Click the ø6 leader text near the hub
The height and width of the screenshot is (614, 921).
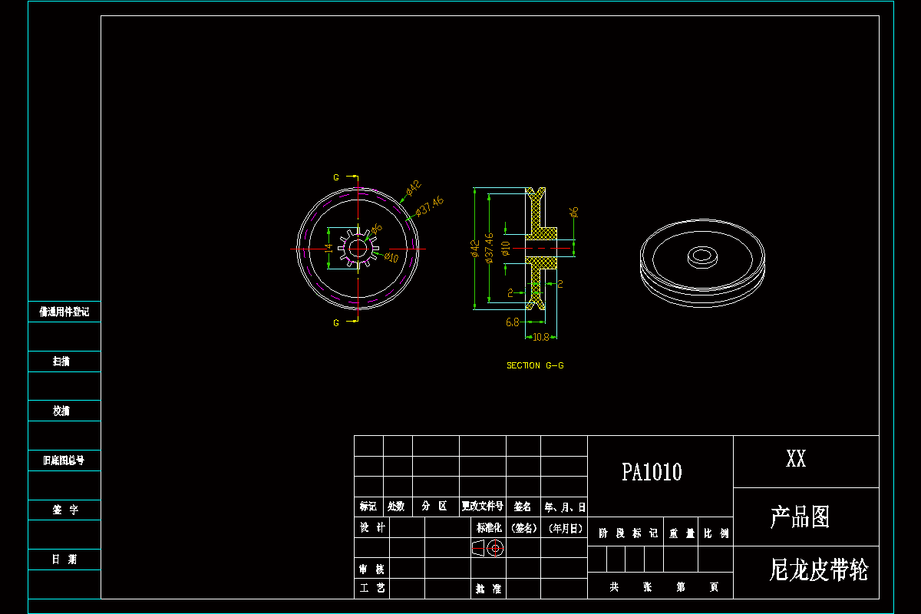376,229
